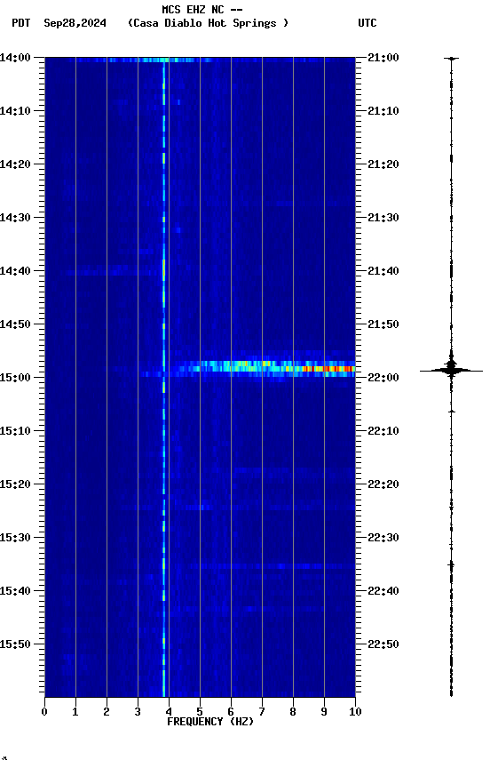Click the '22:10' UTC time label
The height and width of the screenshot is (768, 490).
point(383,431)
